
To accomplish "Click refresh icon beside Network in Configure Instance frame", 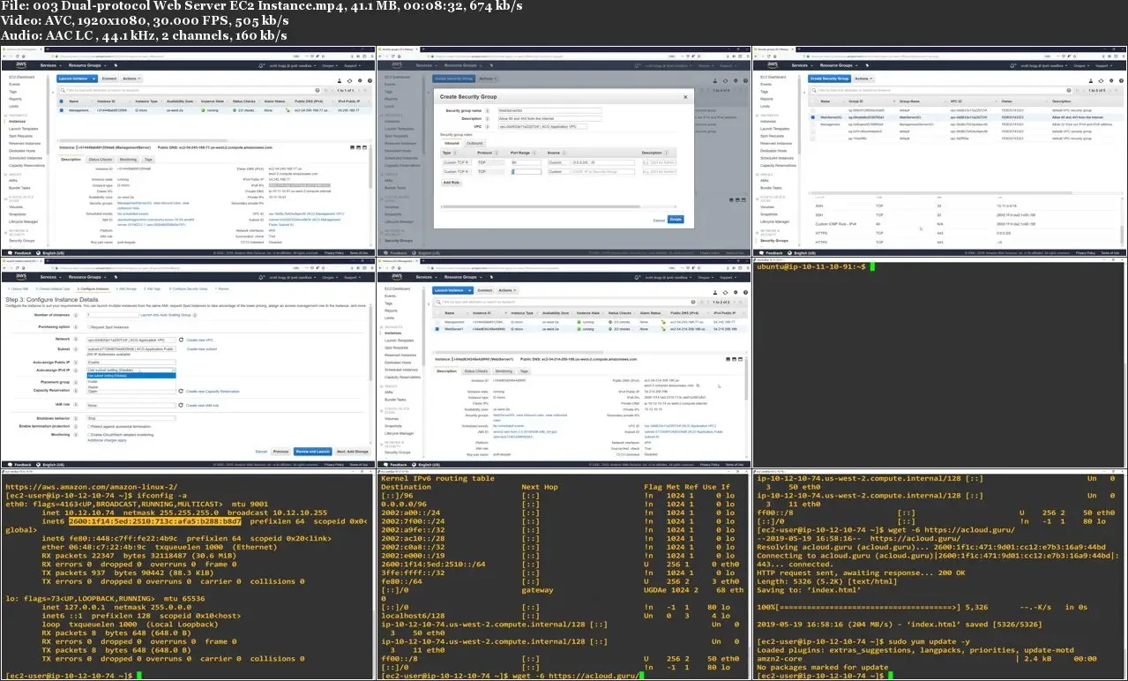I will coord(181,340).
